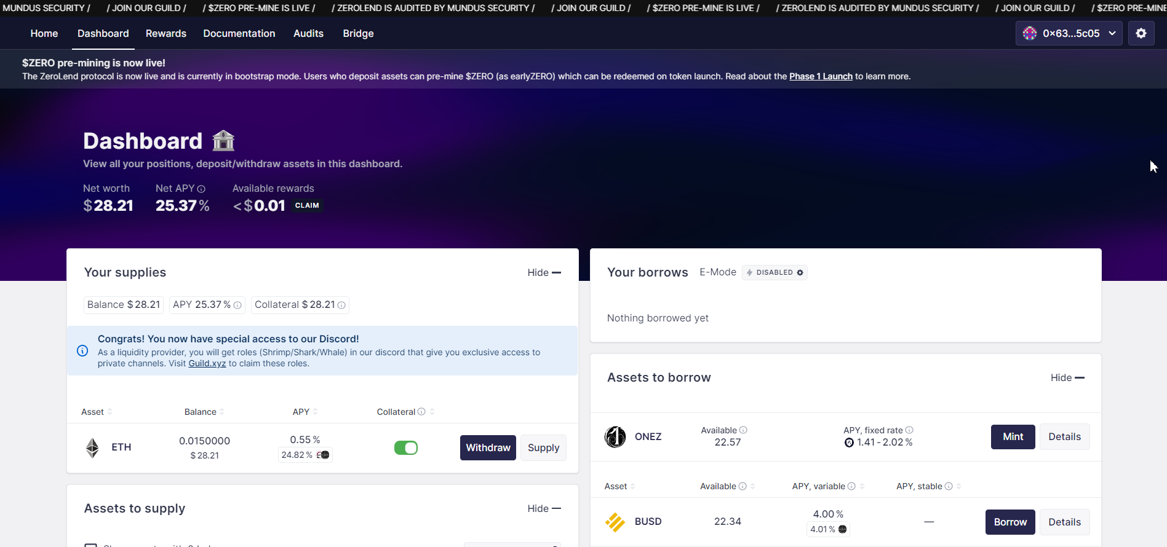Screen dimensions: 1167x547
Task: Open the Documentation tab
Action: click(239, 33)
